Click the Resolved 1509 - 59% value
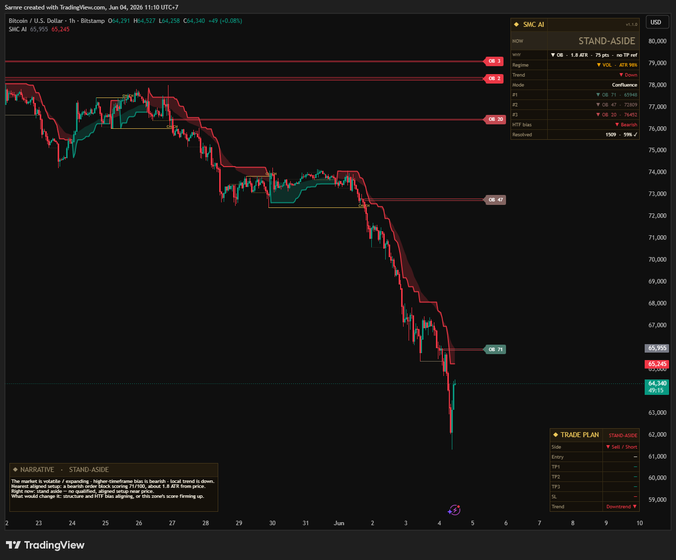 click(621, 135)
